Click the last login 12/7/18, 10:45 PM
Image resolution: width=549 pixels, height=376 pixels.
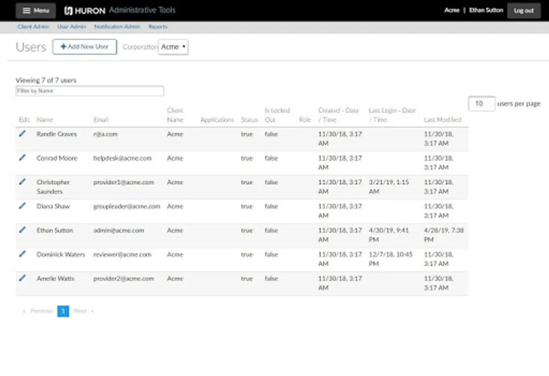tap(391, 259)
